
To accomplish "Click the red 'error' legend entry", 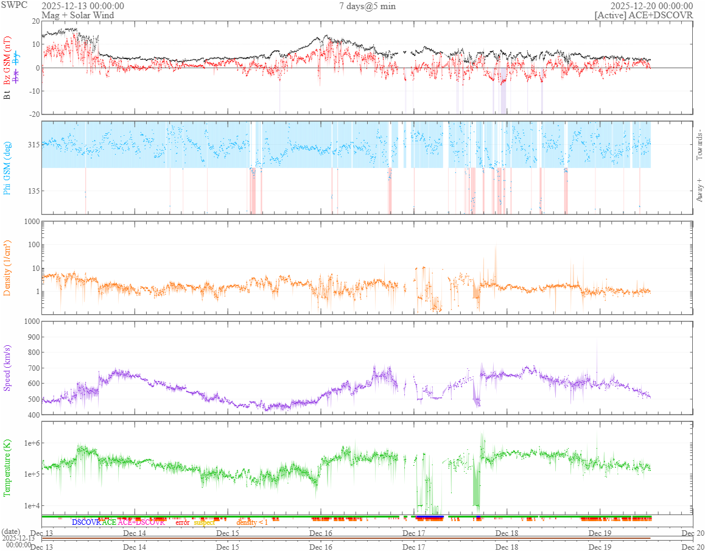I will click(x=183, y=522).
